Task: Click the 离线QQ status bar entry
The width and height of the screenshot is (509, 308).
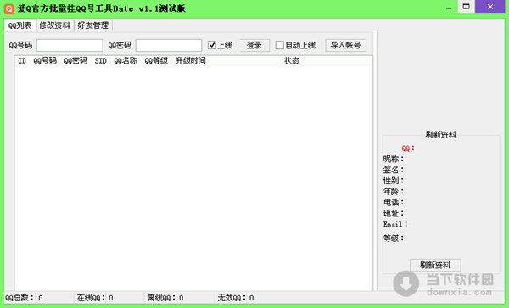Action: 165,298
